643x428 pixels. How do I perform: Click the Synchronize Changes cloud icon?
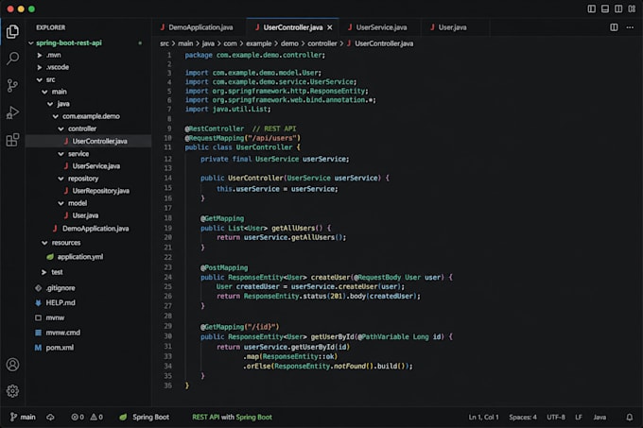[x=50, y=417]
